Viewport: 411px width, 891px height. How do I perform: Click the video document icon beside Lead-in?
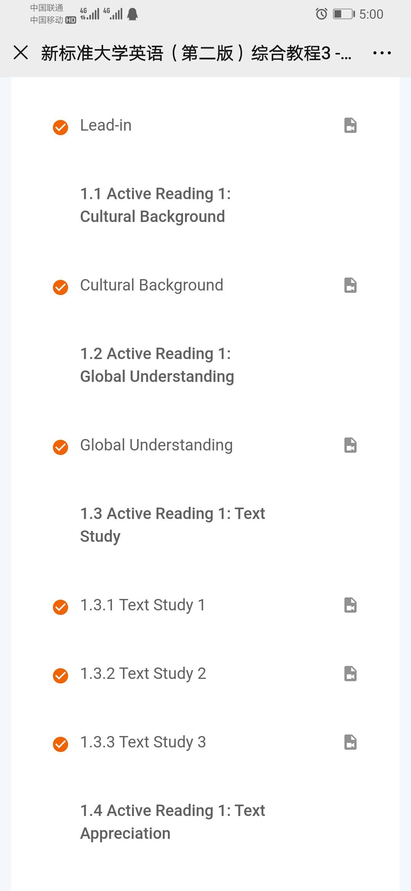pyautogui.click(x=350, y=125)
